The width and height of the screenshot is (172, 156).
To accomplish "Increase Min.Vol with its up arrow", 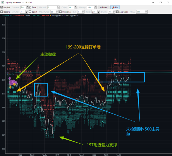I will 58,7.
